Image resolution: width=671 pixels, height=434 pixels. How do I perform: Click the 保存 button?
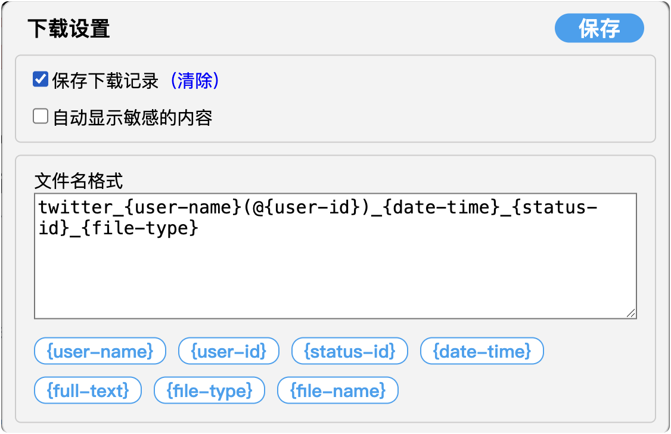[599, 29]
